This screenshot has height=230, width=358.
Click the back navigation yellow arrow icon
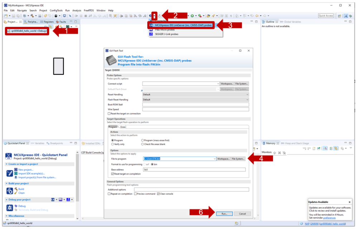tap(257, 16)
